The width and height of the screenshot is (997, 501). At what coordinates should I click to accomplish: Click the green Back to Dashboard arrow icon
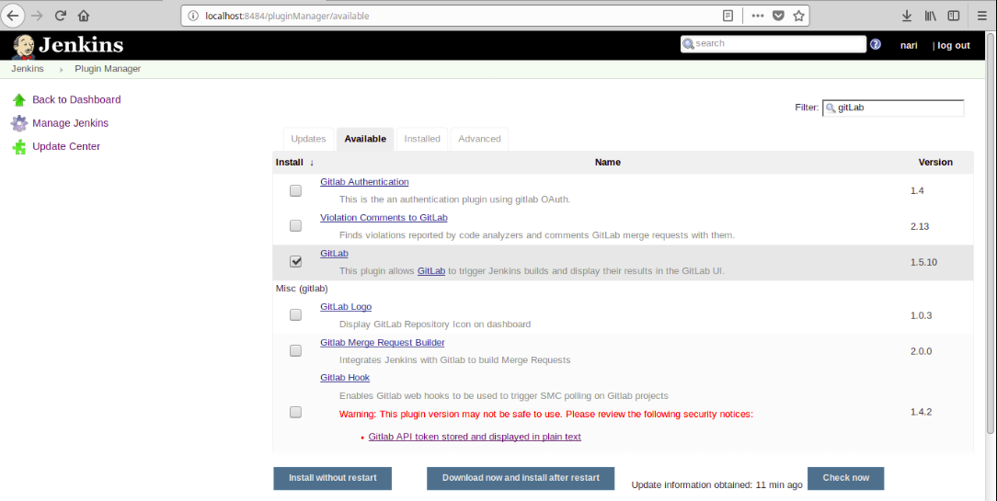19,100
